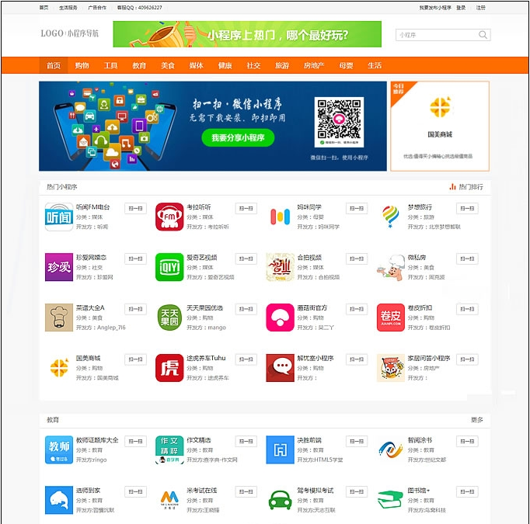Click the green car 驾考模拟考试 icon

point(280,500)
